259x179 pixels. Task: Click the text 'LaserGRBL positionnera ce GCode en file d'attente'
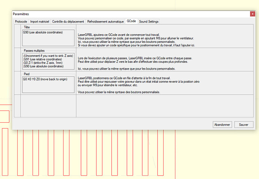[113, 78]
